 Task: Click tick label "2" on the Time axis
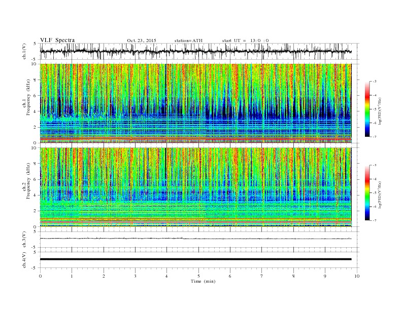pyautogui.click(x=104, y=276)
